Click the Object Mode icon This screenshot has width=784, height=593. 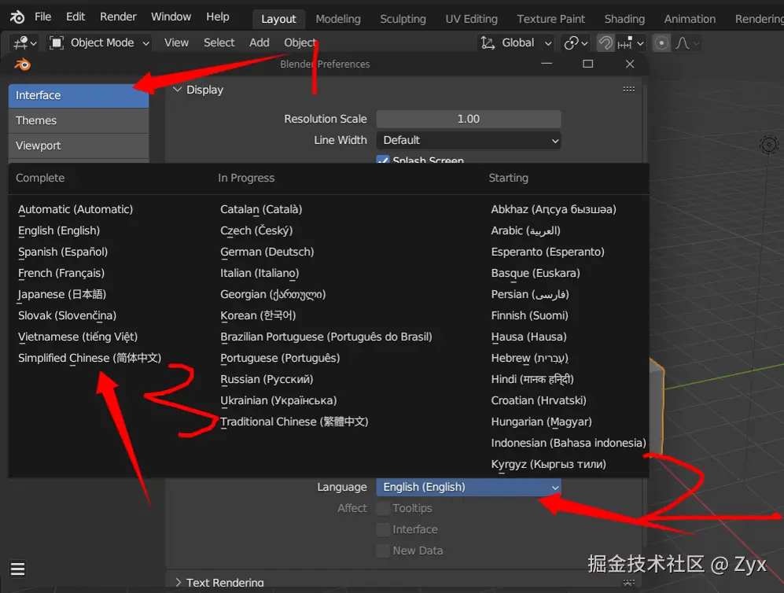(57, 43)
